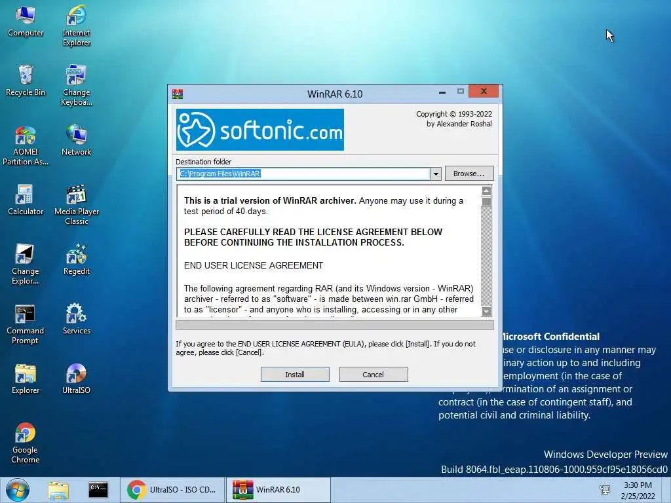Minimize the WinRAR 6.10 window
Screen dimensions: 671x503
(442, 92)
